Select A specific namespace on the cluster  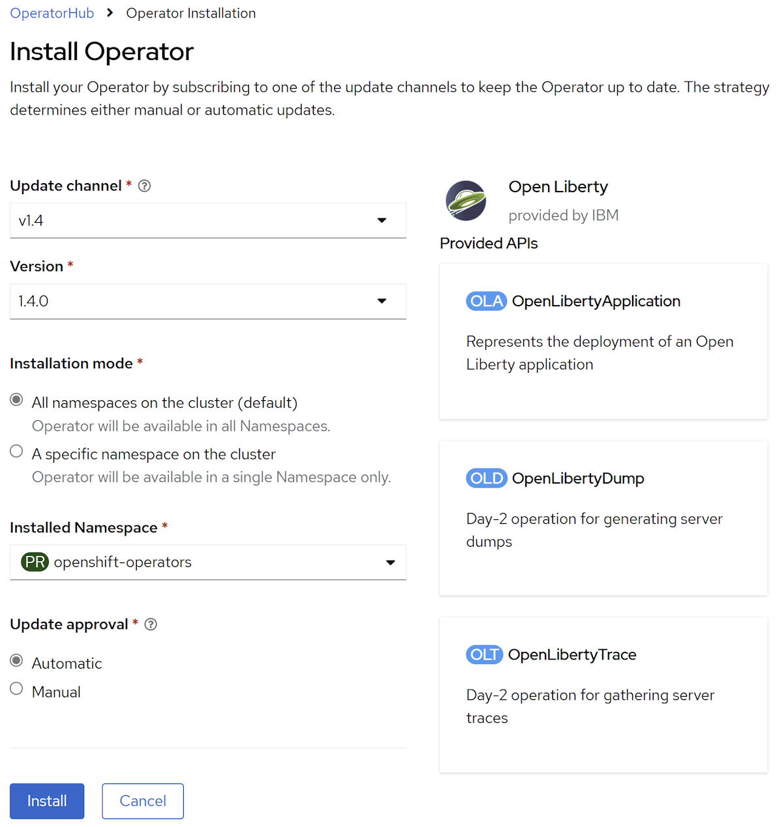[17, 452]
